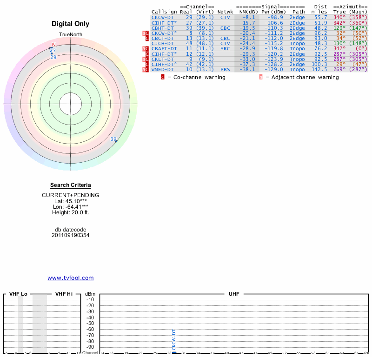Click the channel 39 marker on radar plot
The image size is (372, 357).
point(113,139)
